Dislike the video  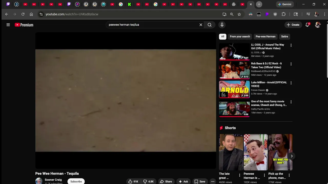point(148,181)
